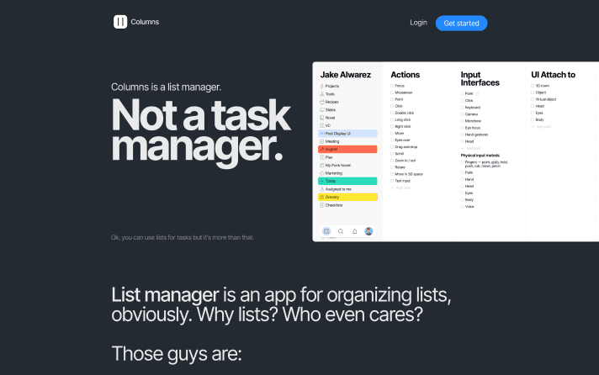Check the Camera card checkbox
Viewport: 599px width, 375px height.
pyautogui.click(x=462, y=114)
